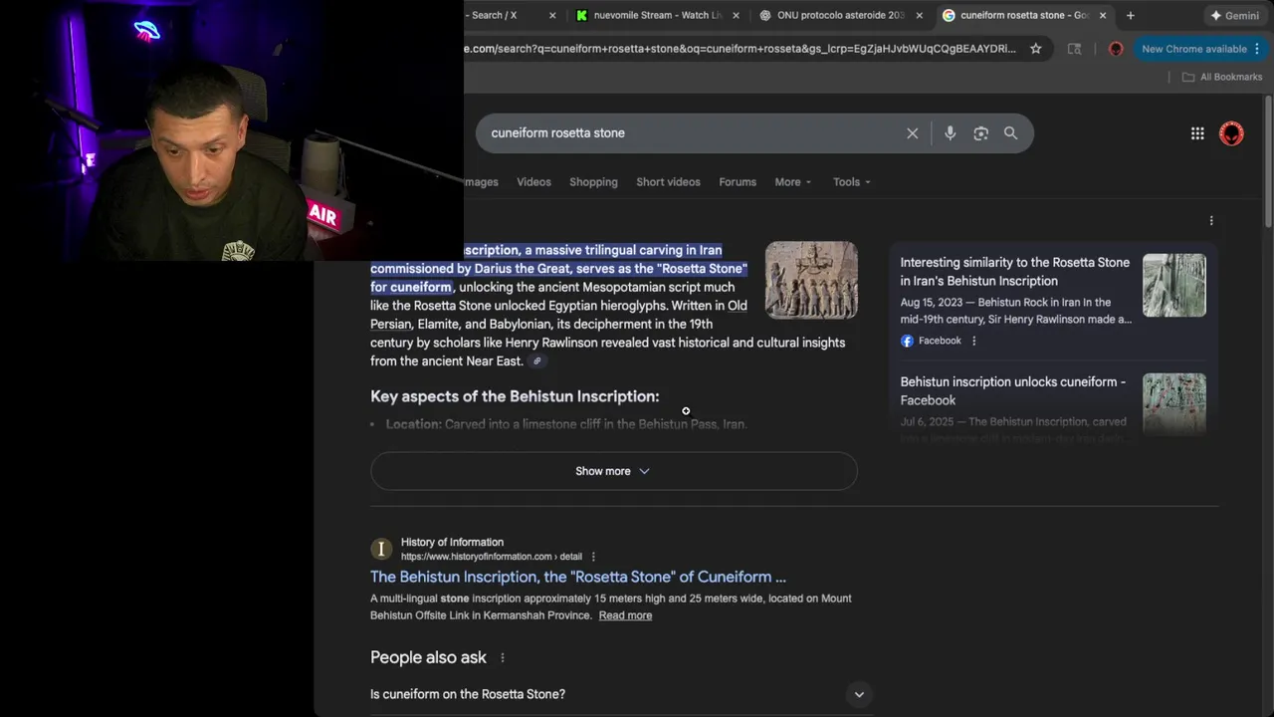Image resolution: width=1274 pixels, height=717 pixels.
Task: Expand 'Is cuneiform on the Rosetta Stone?' question
Action: pyautogui.click(x=621, y=694)
